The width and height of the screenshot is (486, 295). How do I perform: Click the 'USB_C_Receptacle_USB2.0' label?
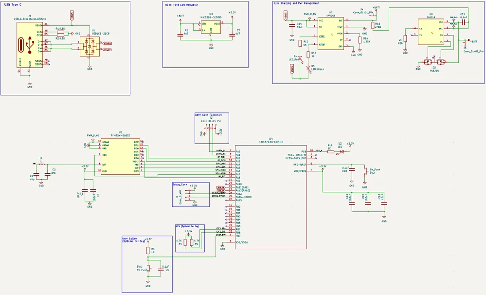click(x=30, y=19)
